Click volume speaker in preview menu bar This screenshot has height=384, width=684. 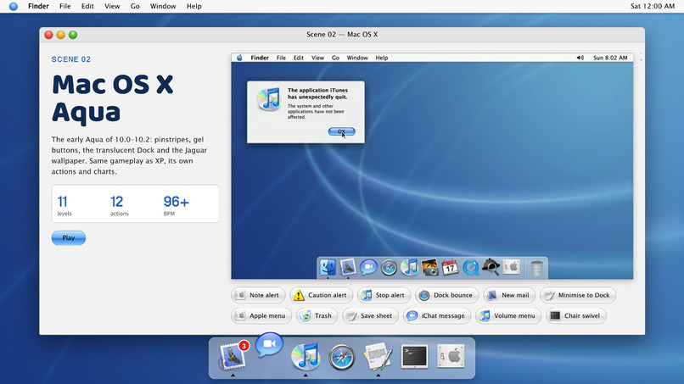[580, 58]
